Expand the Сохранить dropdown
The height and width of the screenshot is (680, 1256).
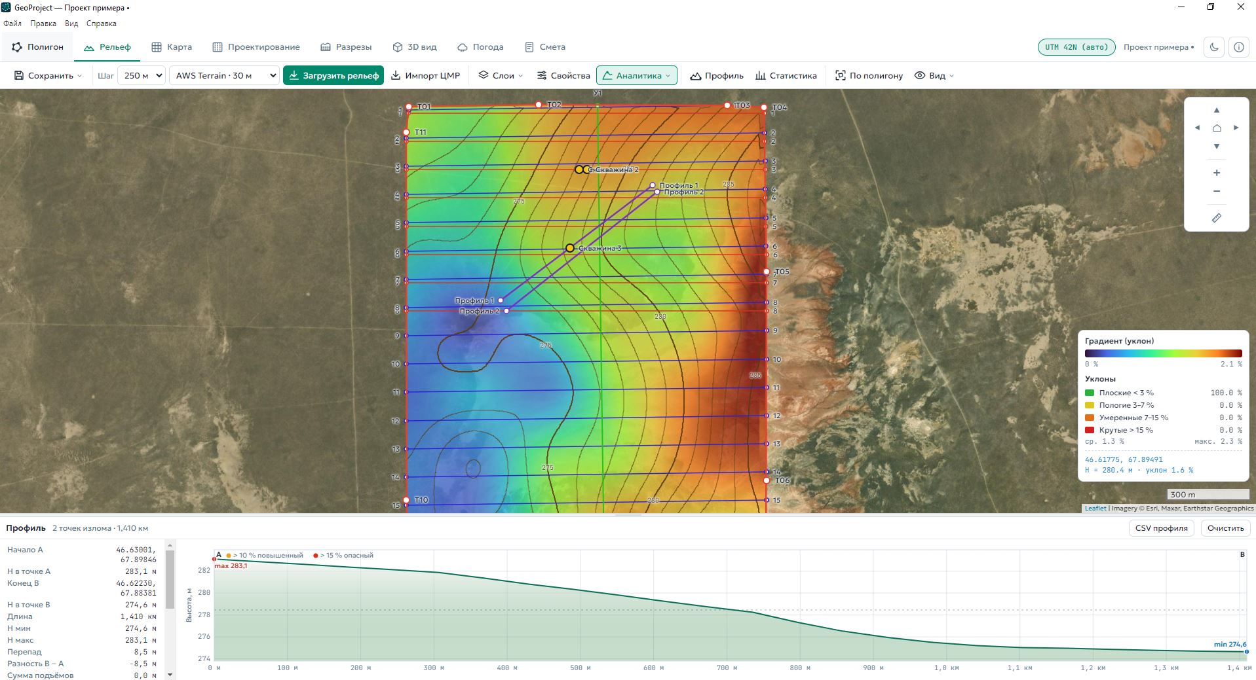(48, 76)
